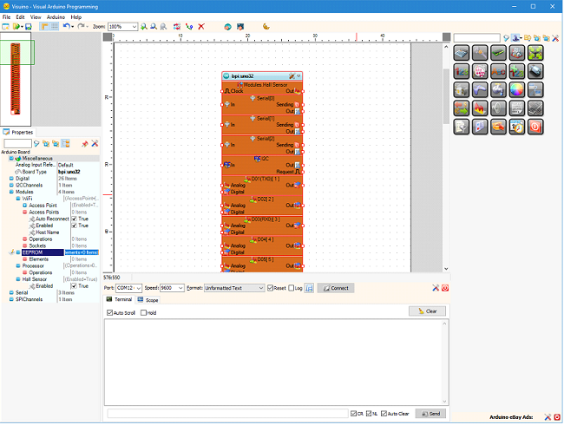Click the design overview thumbnail

click(x=16, y=79)
